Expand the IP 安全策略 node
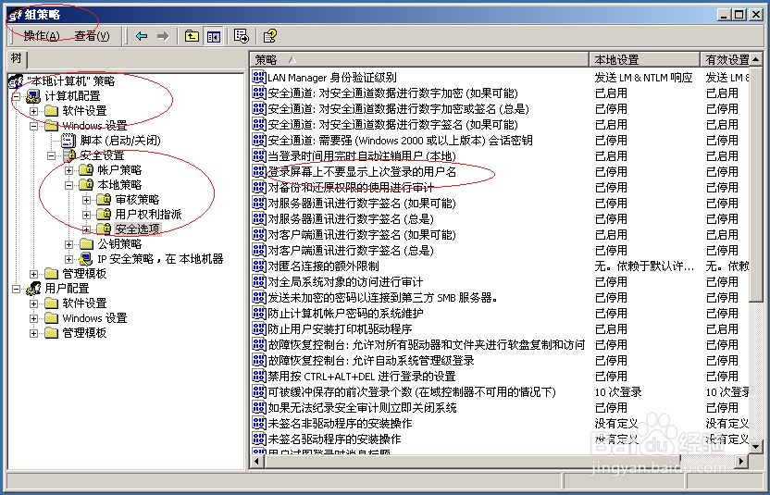770x495 pixels. pyautogui.click(x=69, y=259)
